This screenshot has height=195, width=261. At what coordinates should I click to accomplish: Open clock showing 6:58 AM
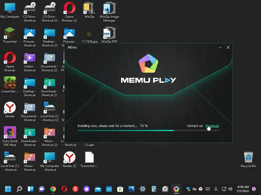point(243,189)
